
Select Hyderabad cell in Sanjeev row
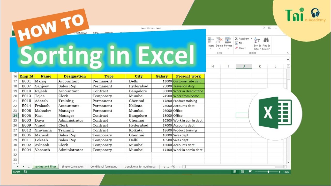click(x=139, y=86)
